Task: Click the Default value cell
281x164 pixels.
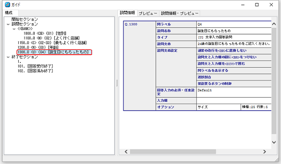Action: (x=234, y=92)
